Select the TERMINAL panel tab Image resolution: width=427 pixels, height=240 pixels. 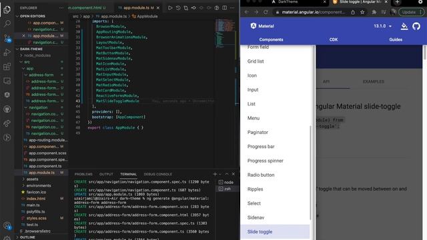tap(129, 174)
